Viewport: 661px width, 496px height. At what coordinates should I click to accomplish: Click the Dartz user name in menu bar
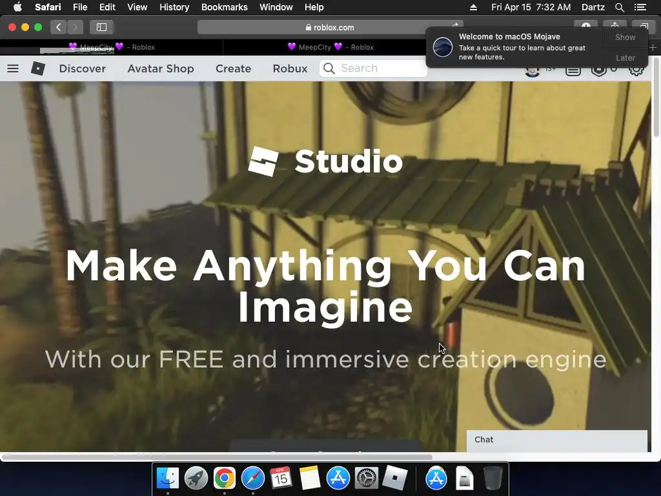(593, 7)
